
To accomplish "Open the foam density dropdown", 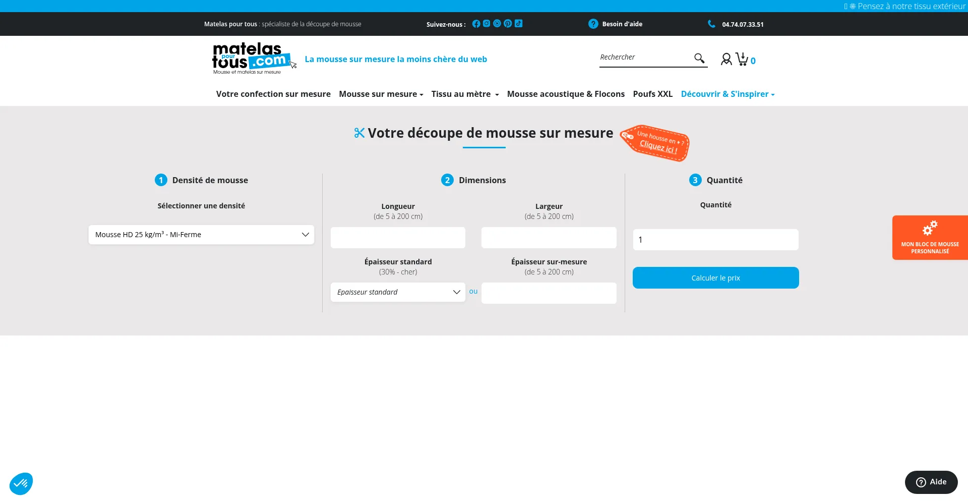I will [x=201, y=235].
